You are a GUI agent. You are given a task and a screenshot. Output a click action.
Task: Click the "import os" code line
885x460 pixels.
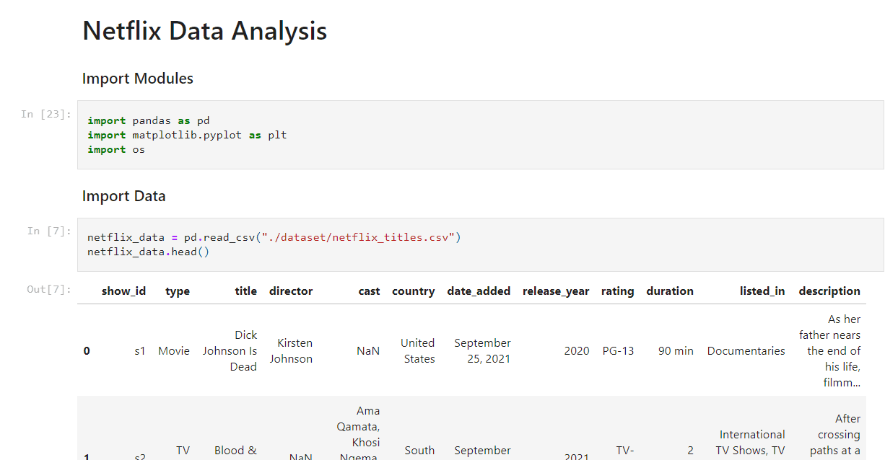tap(116, 149)
